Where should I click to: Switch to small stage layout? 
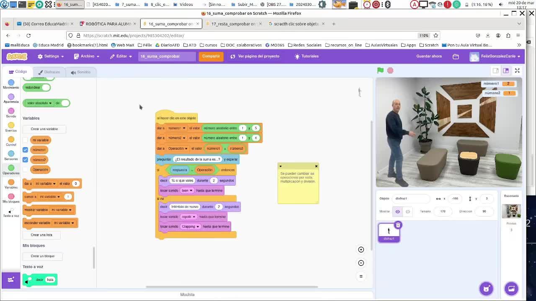[x=496, y=71]
